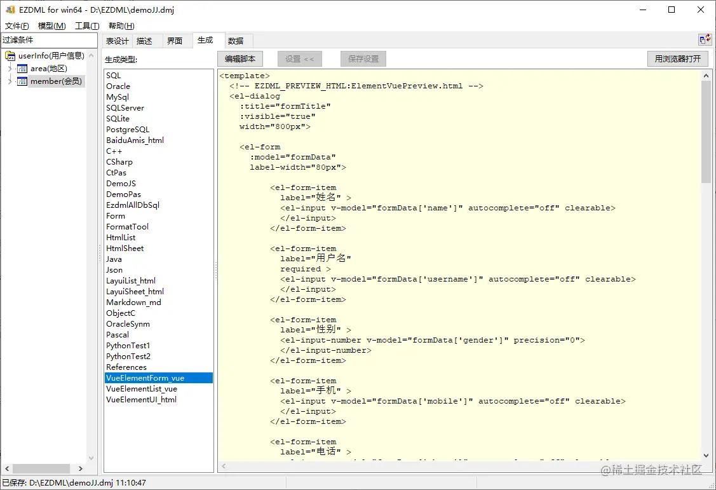Select Pascal generate type
This screenshot has width=716, height=490.
point(158,335)
